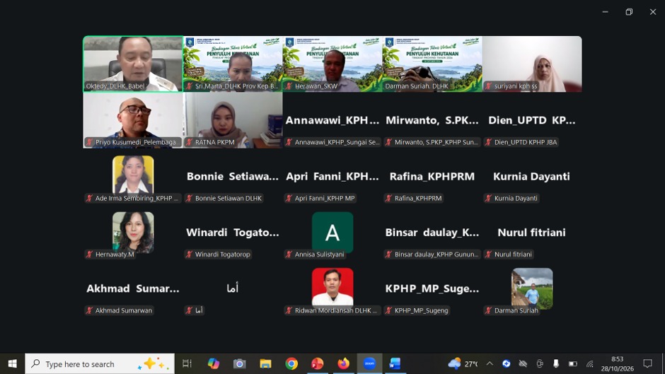Screen dimensions: 665x374
Task: Click the crossed-out cloud sync tray icon
Action: [523, 363]
